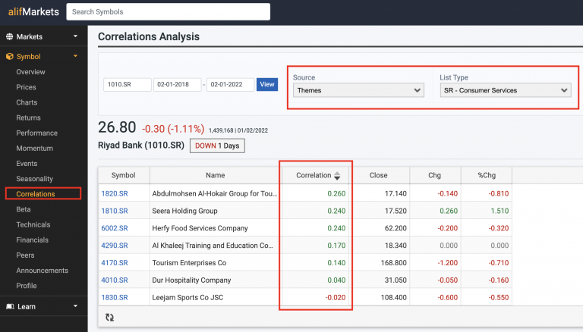The height and width of the screenshot is (332, 583).
Task: Click the Markets globe icon in sidebar
Action: (9, 36)
